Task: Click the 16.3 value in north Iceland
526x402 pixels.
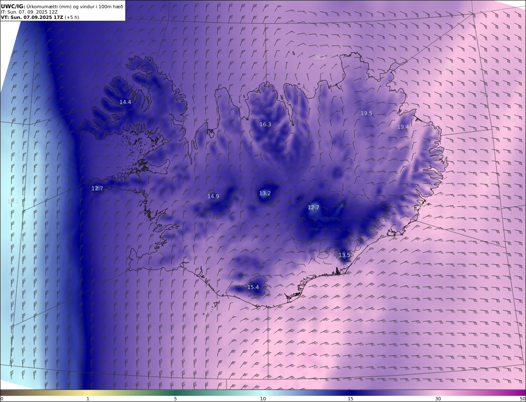Action: 265,124
